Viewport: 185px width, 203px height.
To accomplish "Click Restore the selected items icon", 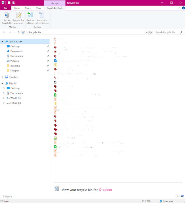I will coord(42,15).
